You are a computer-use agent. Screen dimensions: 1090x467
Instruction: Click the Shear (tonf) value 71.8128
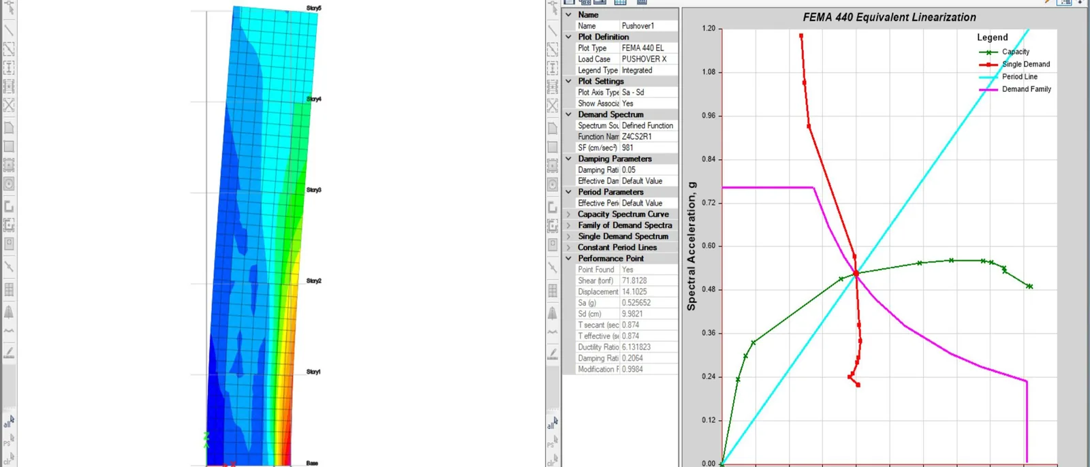click(x=649, y=280)
